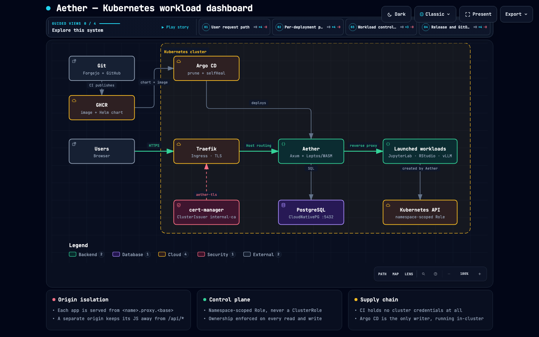This screenshot has height=337, width=539.
Task: Click the 'Kubernetes cluster' group label
Action: point(185,52)
